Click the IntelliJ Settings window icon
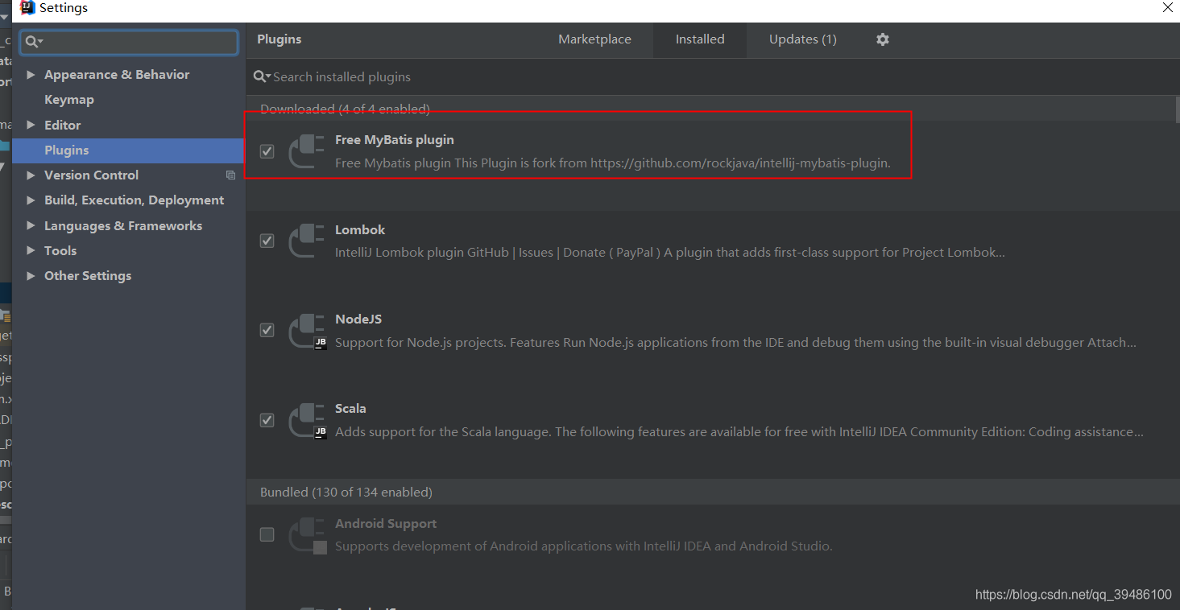1180x610 pixels. [x=27, y=8]
